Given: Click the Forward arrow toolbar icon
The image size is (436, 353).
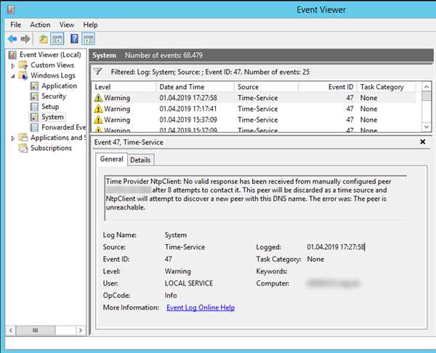Looking at the screenshot, I should point(25,39).
